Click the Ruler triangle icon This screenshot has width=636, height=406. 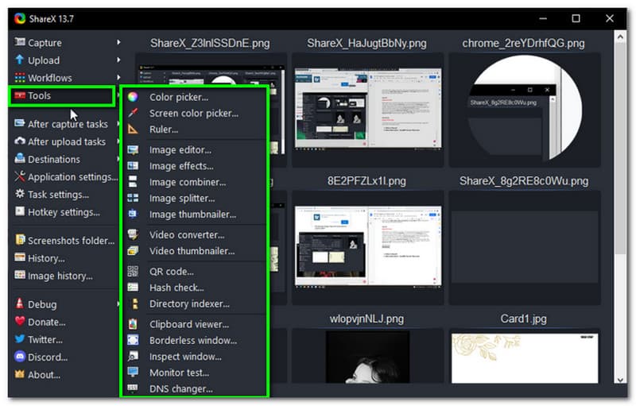(x=133, y=130)
